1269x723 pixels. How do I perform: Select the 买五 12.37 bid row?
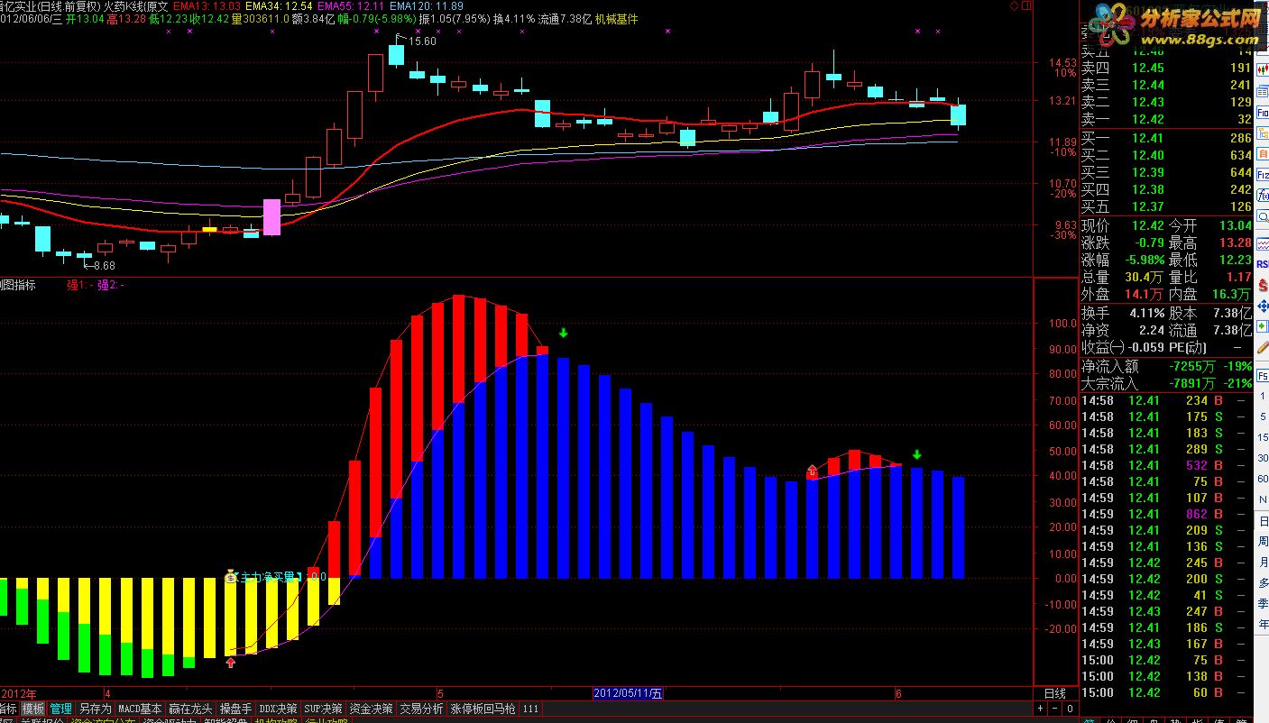click(1166, 206)
